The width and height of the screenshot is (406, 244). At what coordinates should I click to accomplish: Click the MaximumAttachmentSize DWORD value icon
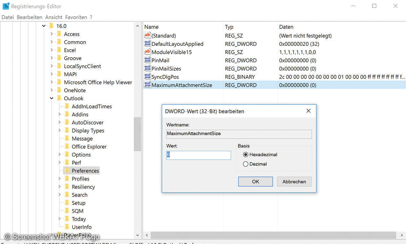click(147, 85)
